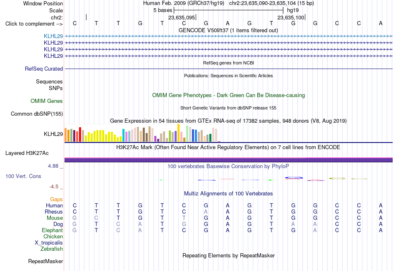This screenshot has width=393, height=271.
Task: Click the red bar in GTEx chart
Action: (x=80, y=135)
